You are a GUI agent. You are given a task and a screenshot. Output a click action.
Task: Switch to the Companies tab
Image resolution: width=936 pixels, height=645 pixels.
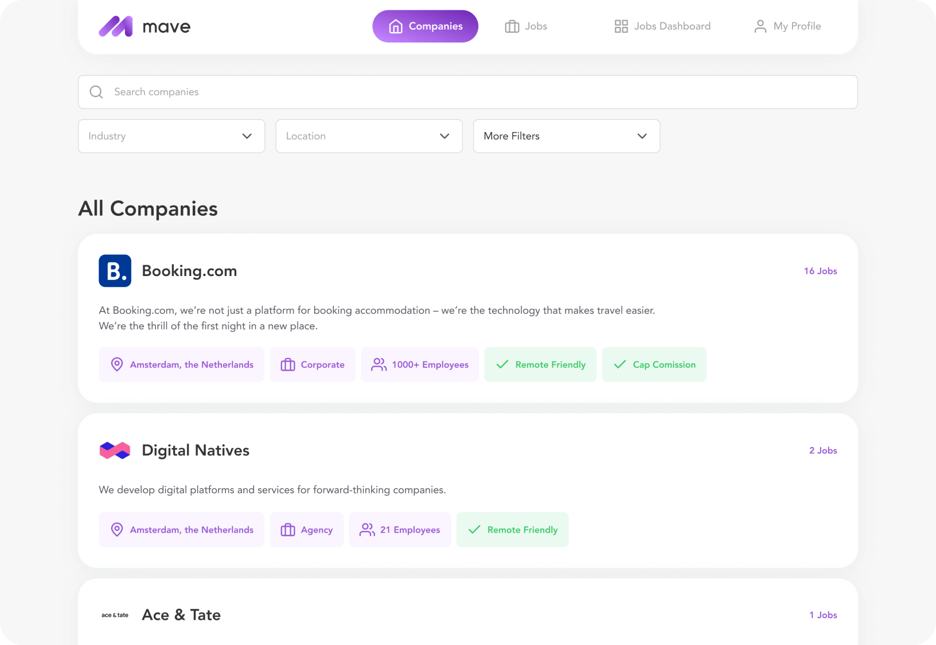click(426, 26)
